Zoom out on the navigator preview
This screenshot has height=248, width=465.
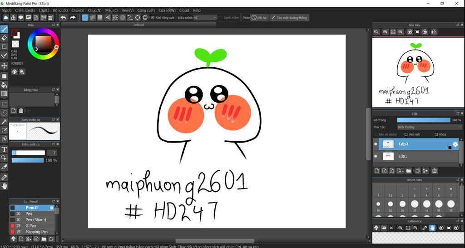401,32
